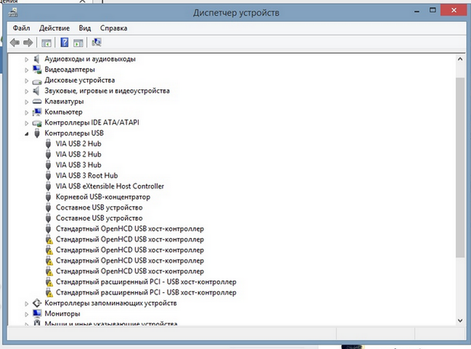The image size is (471, 349).
Task: Click the show/hide action pane icon
Action: [78, 43]
